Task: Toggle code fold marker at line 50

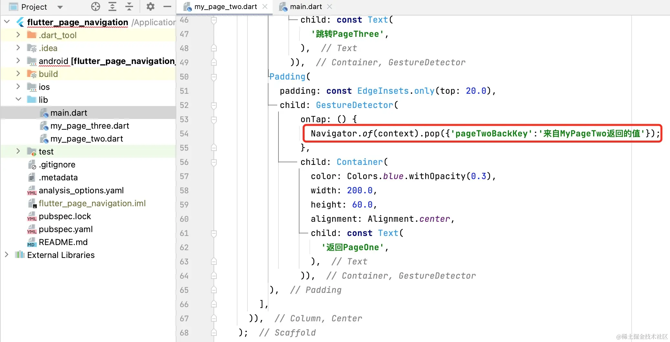Action: point(214,77)
